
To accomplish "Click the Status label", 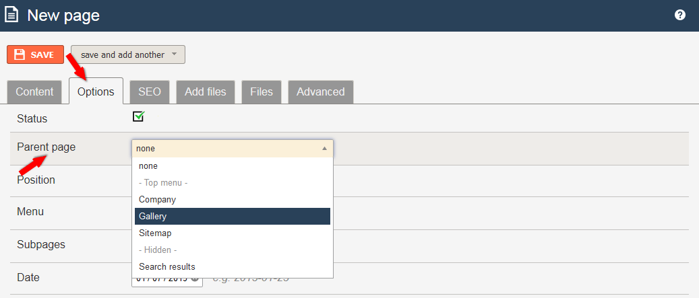I will coord(32,119).
